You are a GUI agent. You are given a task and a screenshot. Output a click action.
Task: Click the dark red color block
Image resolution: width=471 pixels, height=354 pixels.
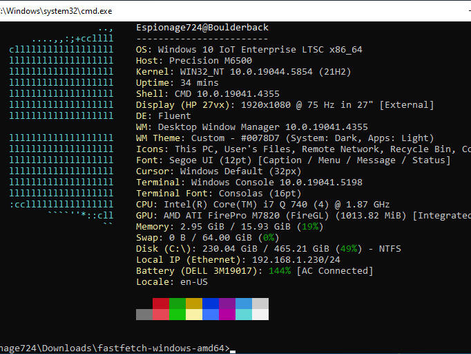click(x=161, y=304)
